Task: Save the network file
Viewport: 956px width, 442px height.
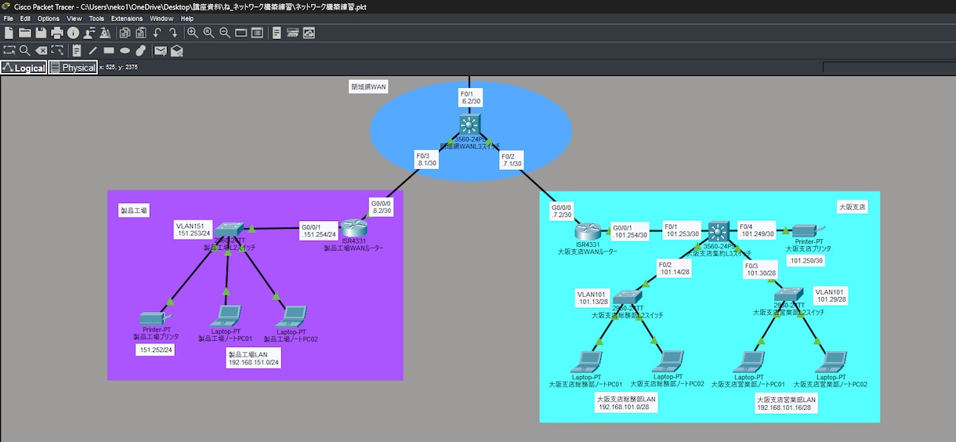Action: [41, 33]
